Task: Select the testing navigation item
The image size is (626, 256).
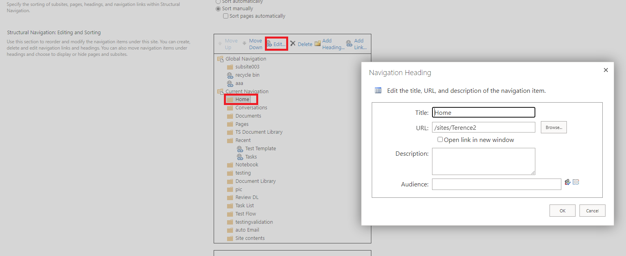Action: 243,173
